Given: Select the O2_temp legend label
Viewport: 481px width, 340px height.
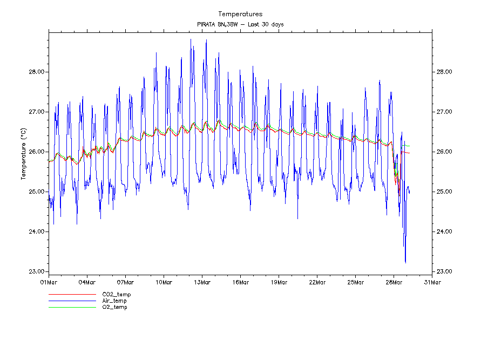Looking at the screenshot, I should pyautogui.click(x=114, y=307).
